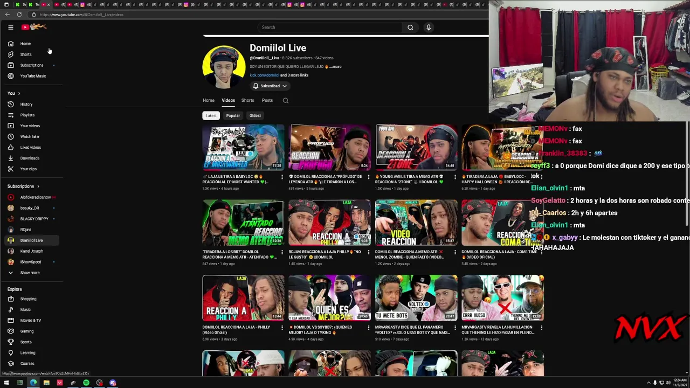Open more options for the Profugo video
The image size is (690, 388).
[x=368, y=177]
